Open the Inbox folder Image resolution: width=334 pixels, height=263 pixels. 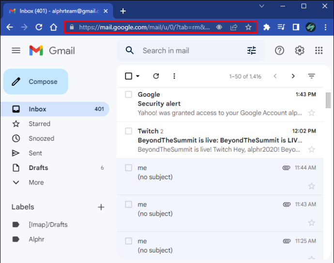[55, 109]
